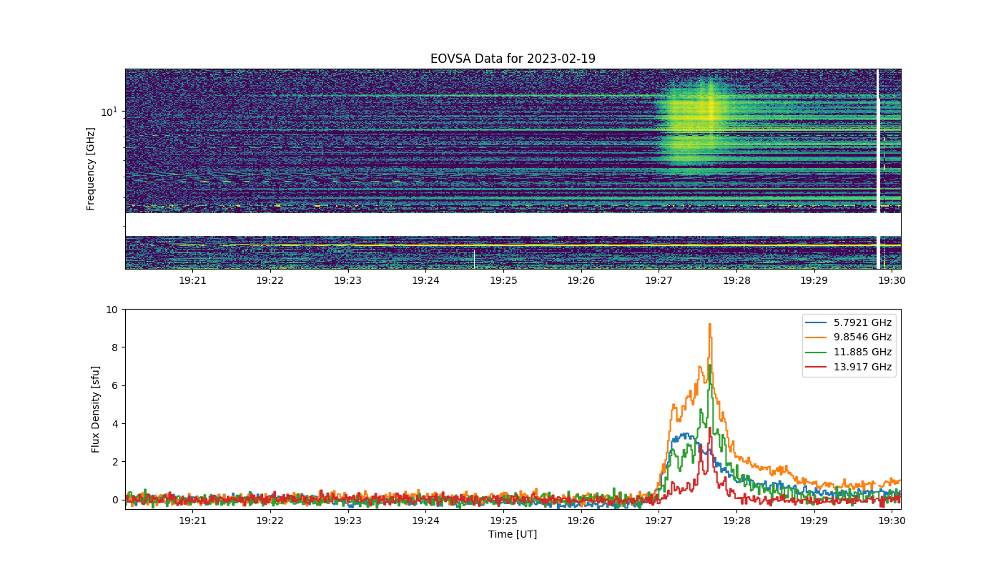Viewport: 1001px width, 572px height.
Task: Click the 19:21 tick label under spectrogram
Action: (x=192, y=280)
